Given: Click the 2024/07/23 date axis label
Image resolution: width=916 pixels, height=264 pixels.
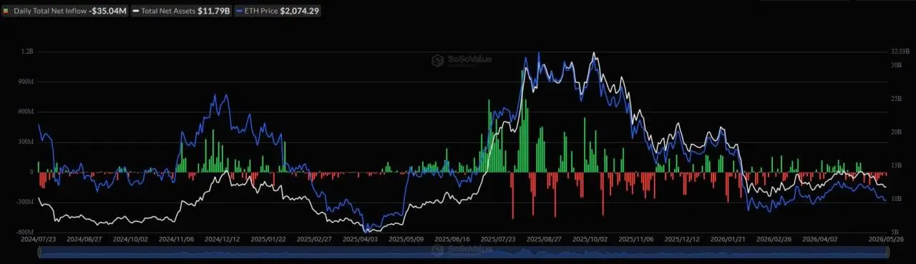Looking at the screenshot, I should (39, 240).
